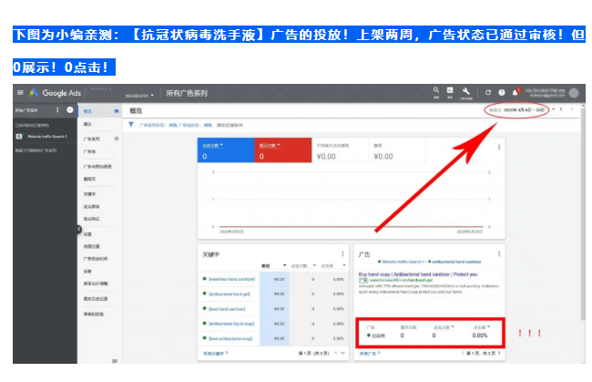Click the round button in dark sidebar header
592x382 pixels.
pos(70,110)
